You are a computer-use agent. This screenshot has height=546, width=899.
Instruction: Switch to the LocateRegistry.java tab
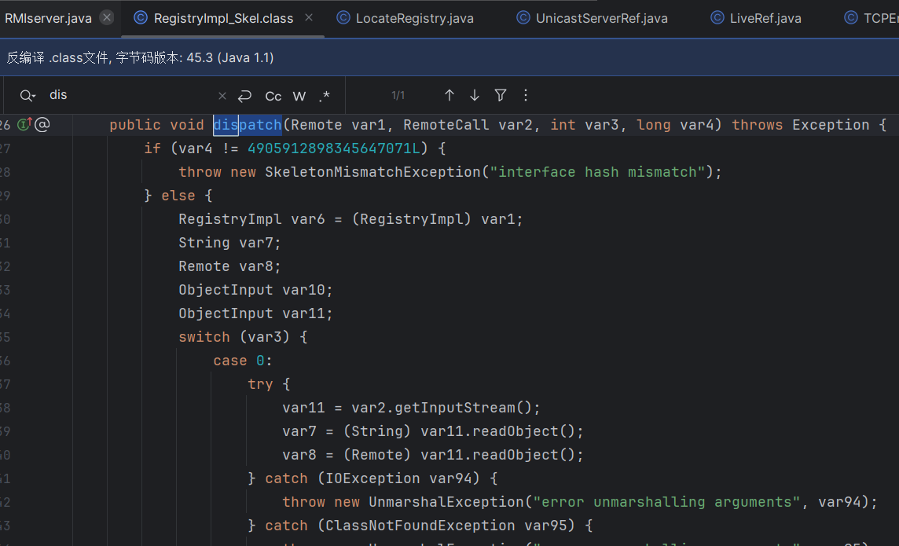click(x=414, y=17)
